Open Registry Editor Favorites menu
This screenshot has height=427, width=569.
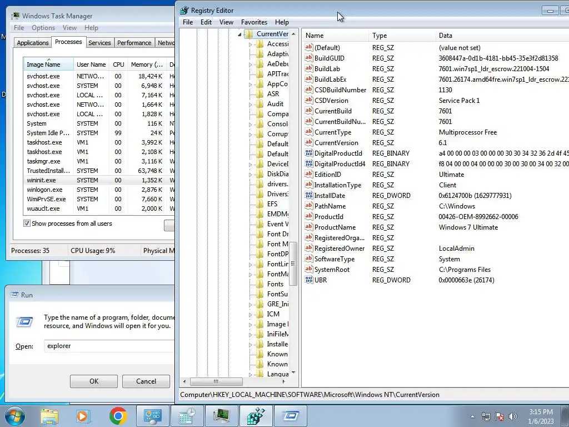tap(254, 22)
